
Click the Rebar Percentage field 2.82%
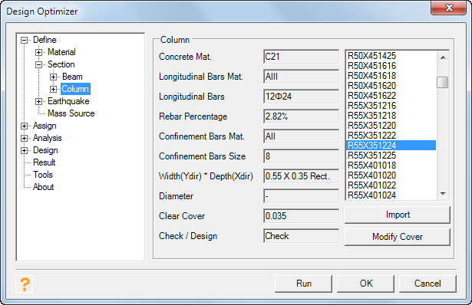point(302,116)
